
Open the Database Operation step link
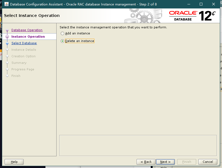pos(27,30)
